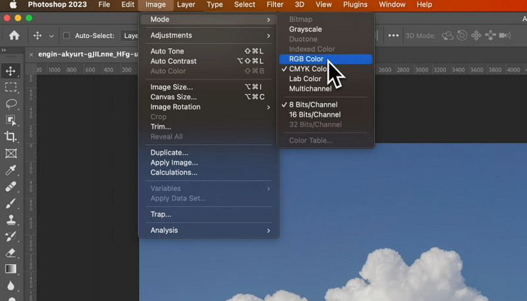Open the Edit menu
Image resolution: width=527 pixels, height=301 pixels.
[x=128, y=5]
